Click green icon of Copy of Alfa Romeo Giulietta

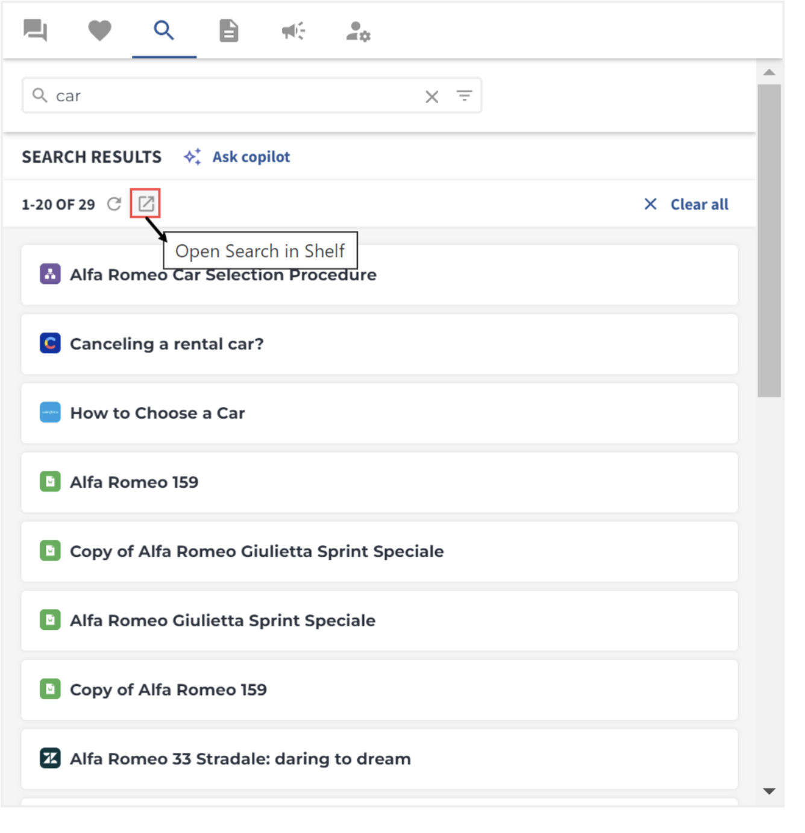50,551
